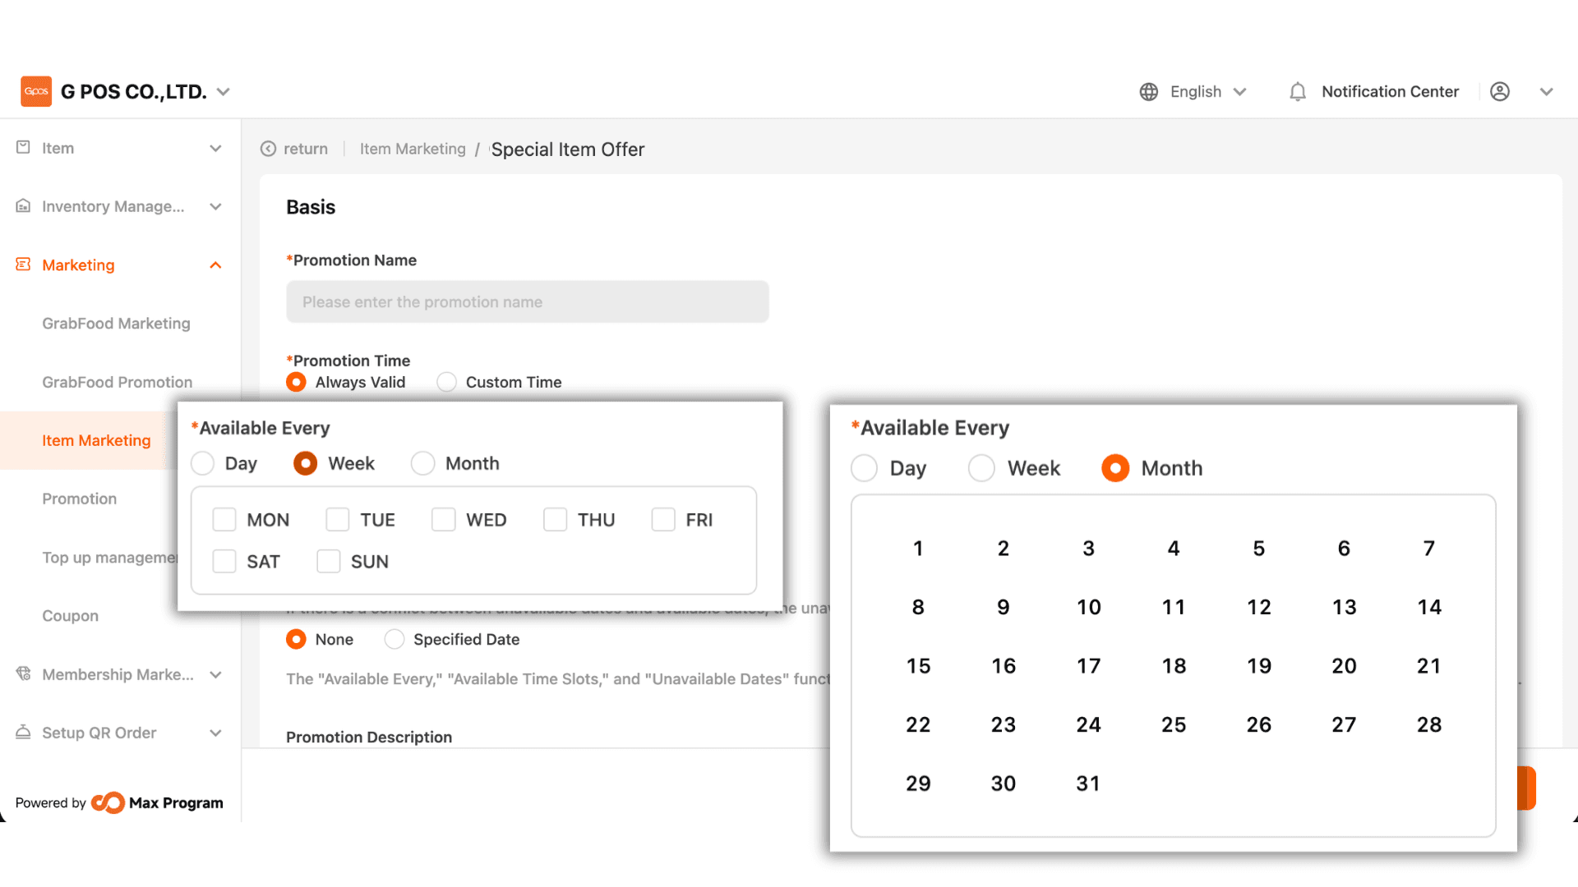Viewport: 1578px width, 887px height.
Task: Check the SUN checkbox
Action: [x=328, y=561]
